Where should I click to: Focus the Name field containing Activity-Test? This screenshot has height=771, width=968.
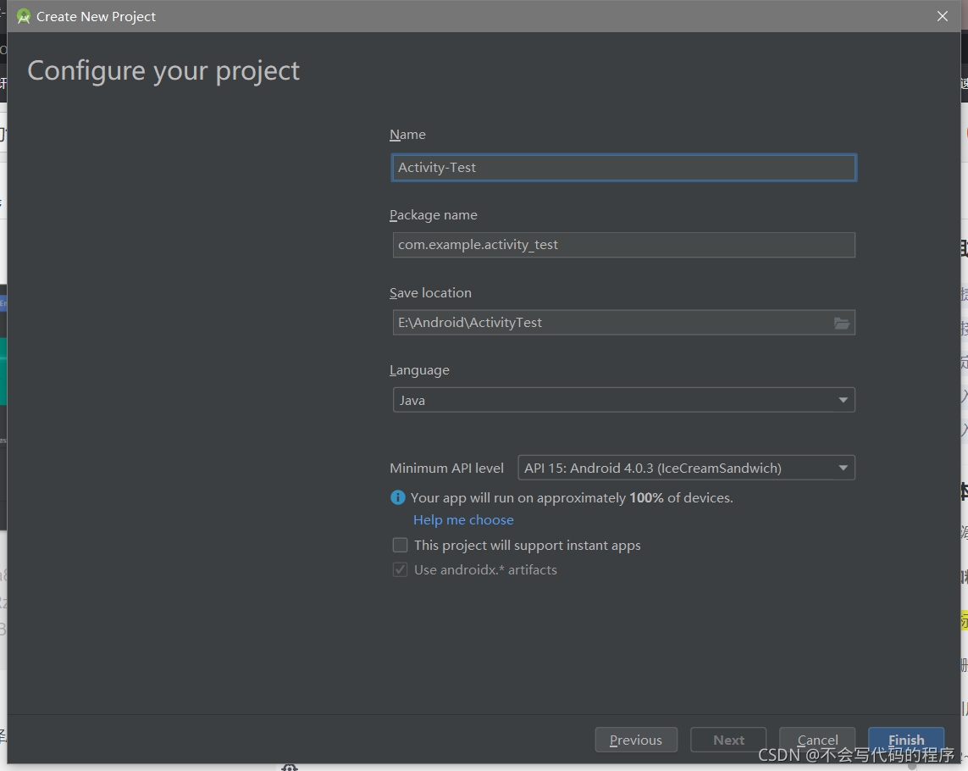(x=623, y=168)
